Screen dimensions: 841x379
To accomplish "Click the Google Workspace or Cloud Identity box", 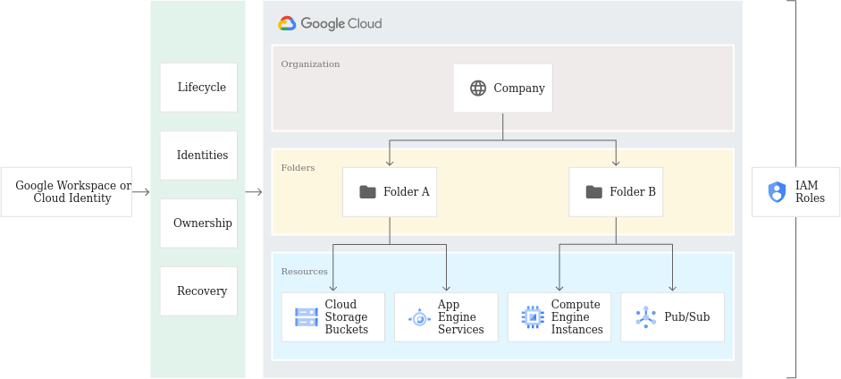I will pos(66,192).
